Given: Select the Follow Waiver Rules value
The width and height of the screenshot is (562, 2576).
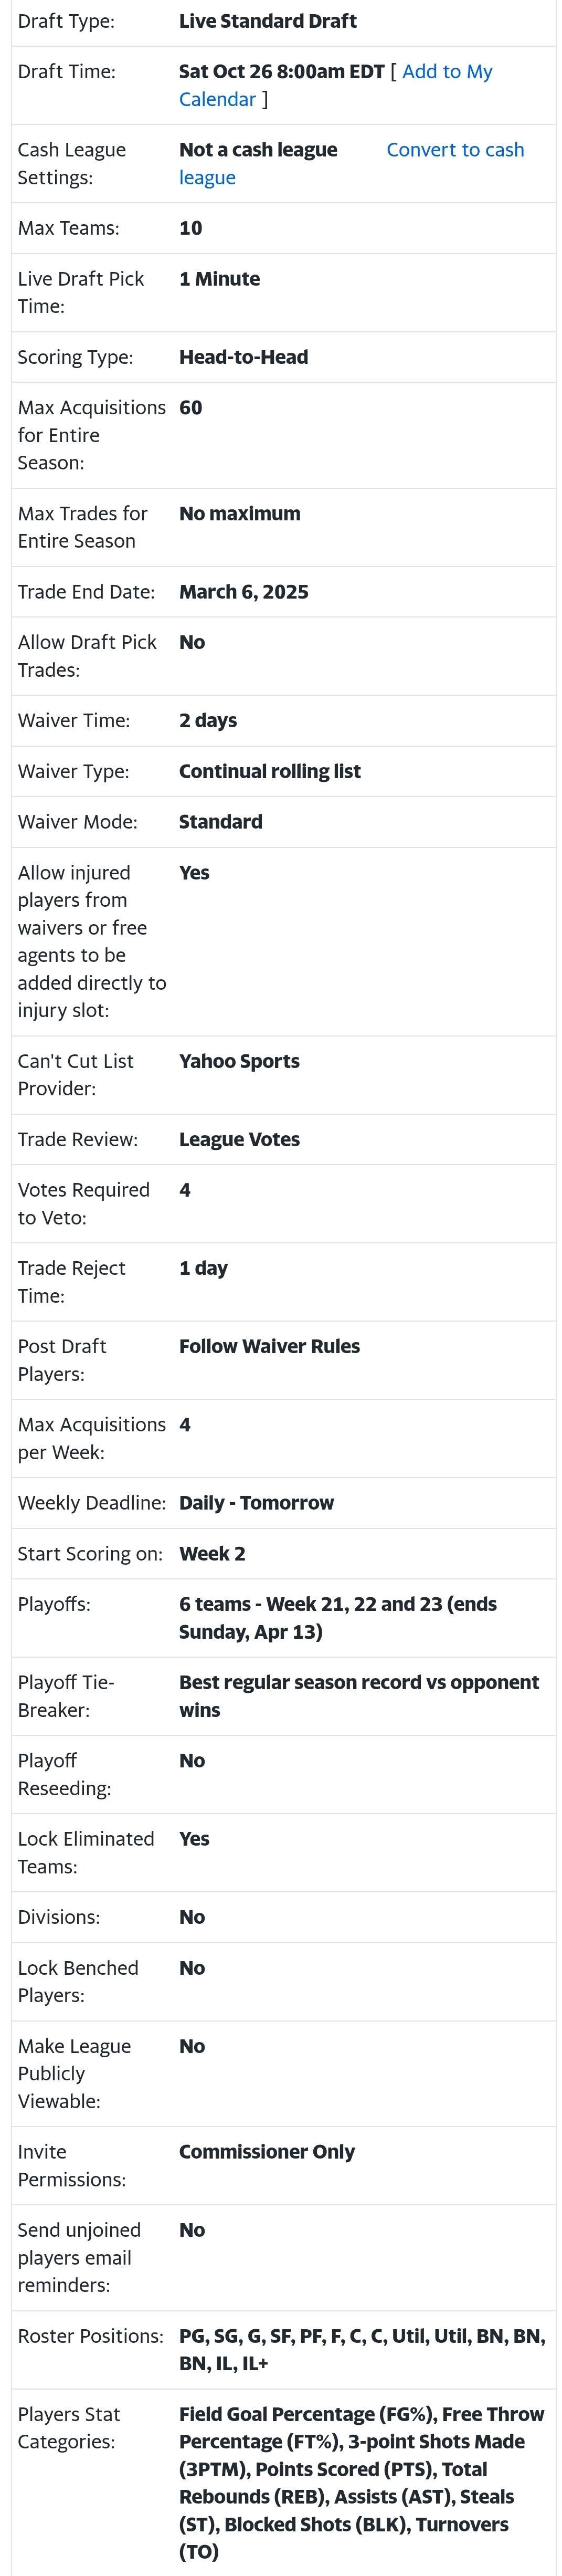Looking at the screenshot, I should [x=269, y=1346].
